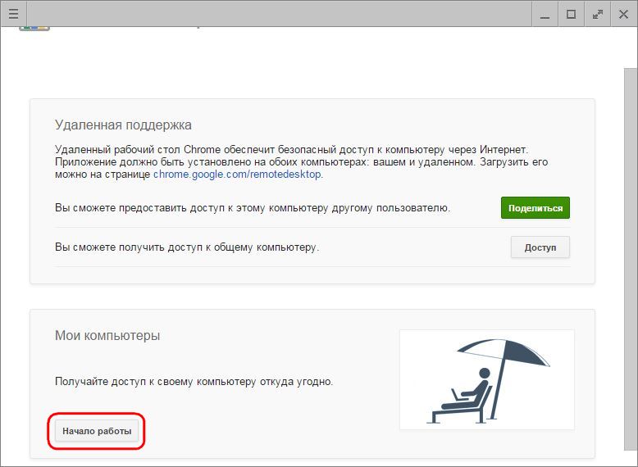Click the Доступ button
The width and height of the screenshot is (638, 467).
click(540, 247)
